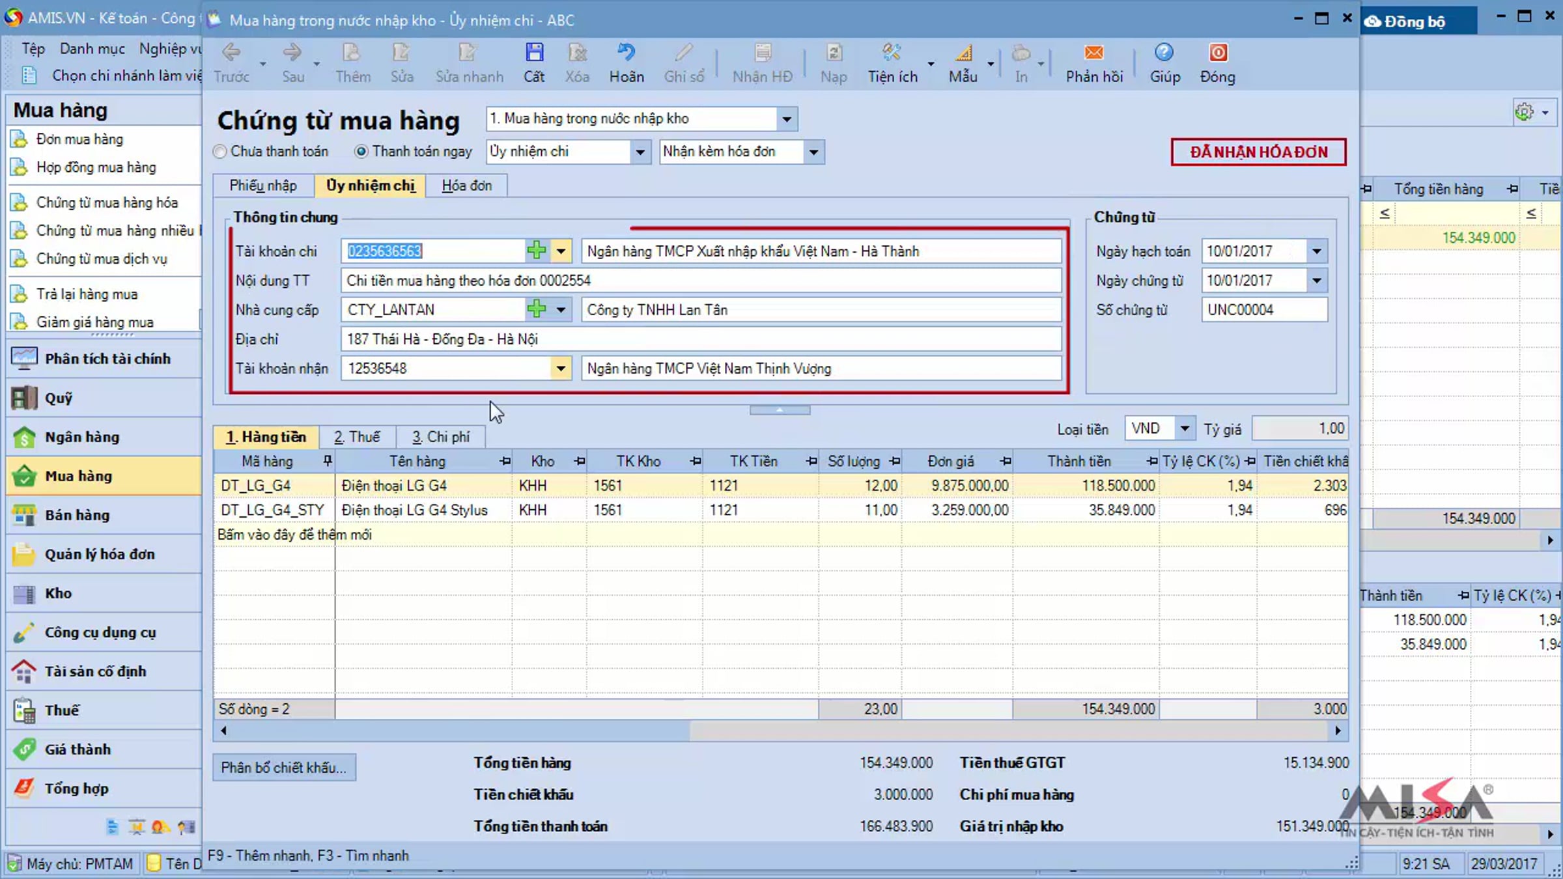Expand the Ủy nhiệm chi payment dropdown
Viewport: 1563px width, 879px height.
640,152
